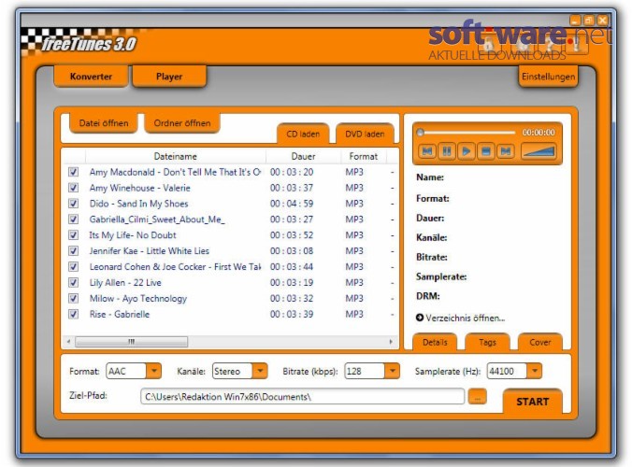
Task: Adjust the volume wedge control
Action: pos(539,151)
